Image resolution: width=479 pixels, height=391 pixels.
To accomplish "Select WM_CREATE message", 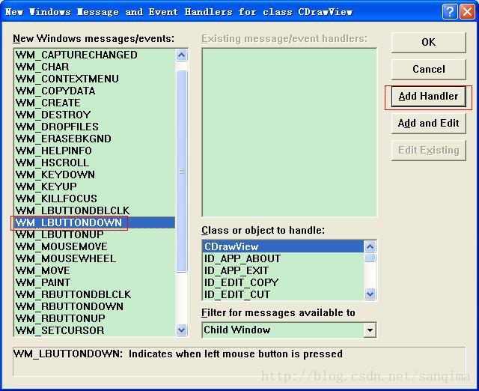I will (95, 103).
